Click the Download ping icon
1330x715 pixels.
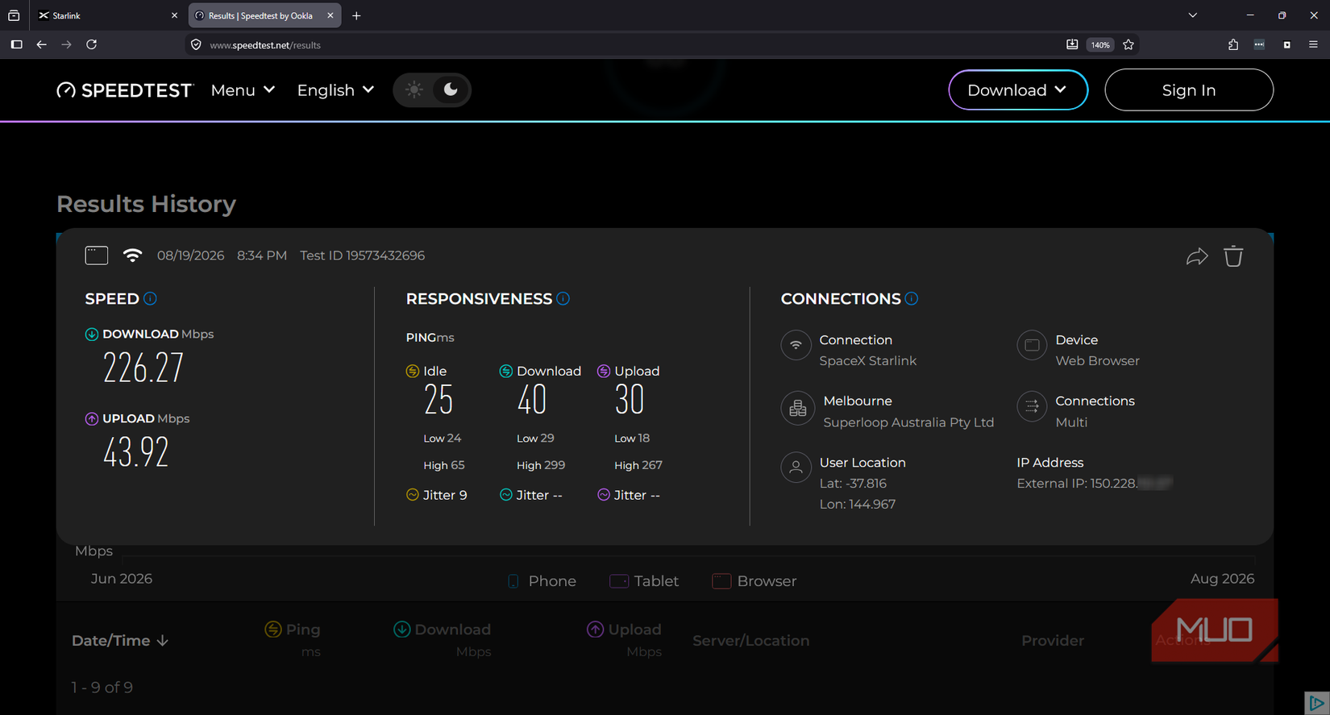click(506, 372)
